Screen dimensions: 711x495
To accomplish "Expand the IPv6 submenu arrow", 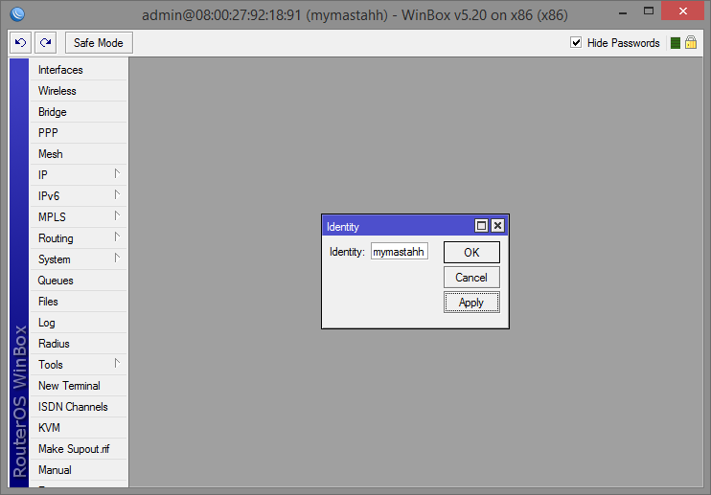I will click(x=117, y=195).
